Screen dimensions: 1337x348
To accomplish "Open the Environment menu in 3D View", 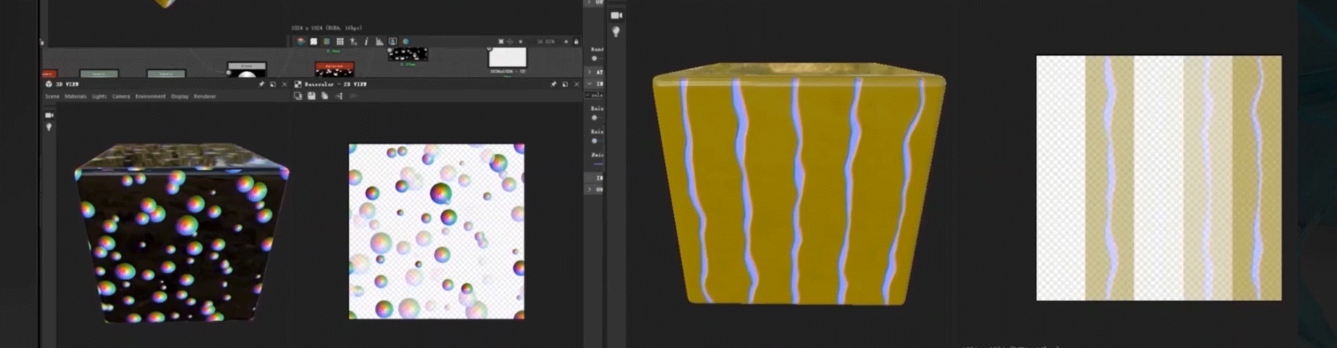I will coord(150,97).
